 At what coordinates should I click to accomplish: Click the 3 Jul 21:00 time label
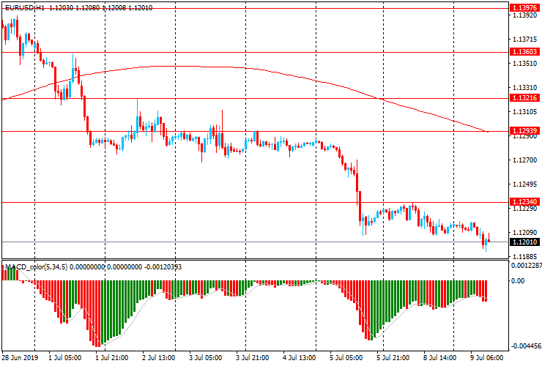253,357
